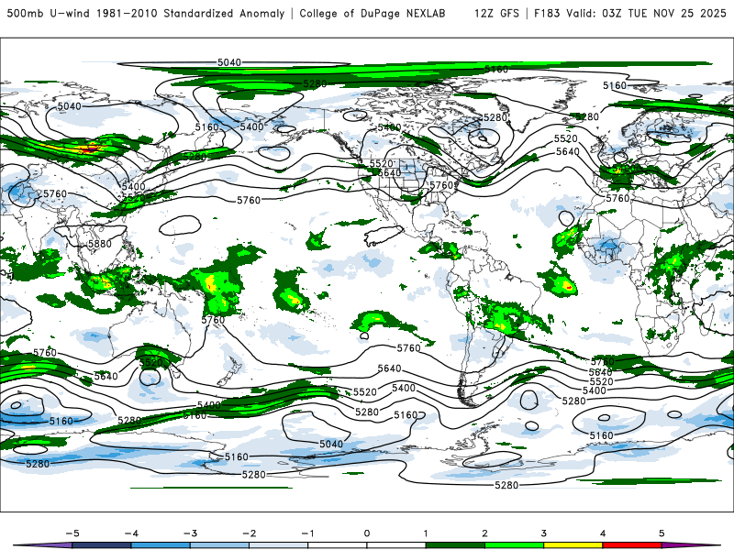
Task: Click the 5760 contour label over the South Pacific
Action: click(x=408, y=348)
